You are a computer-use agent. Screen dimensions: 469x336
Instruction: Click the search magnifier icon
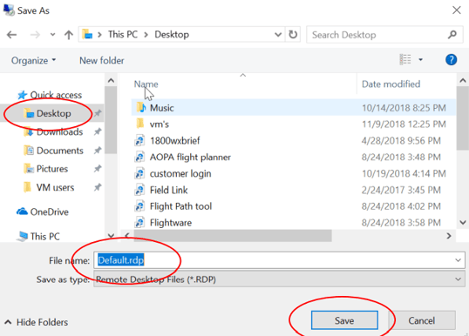(452, 35)
